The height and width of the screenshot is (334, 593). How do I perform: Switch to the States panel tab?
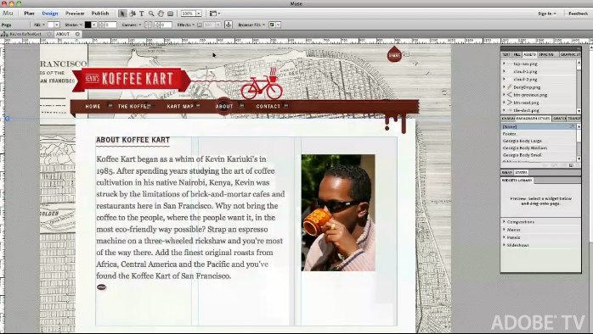coord(521,172)
